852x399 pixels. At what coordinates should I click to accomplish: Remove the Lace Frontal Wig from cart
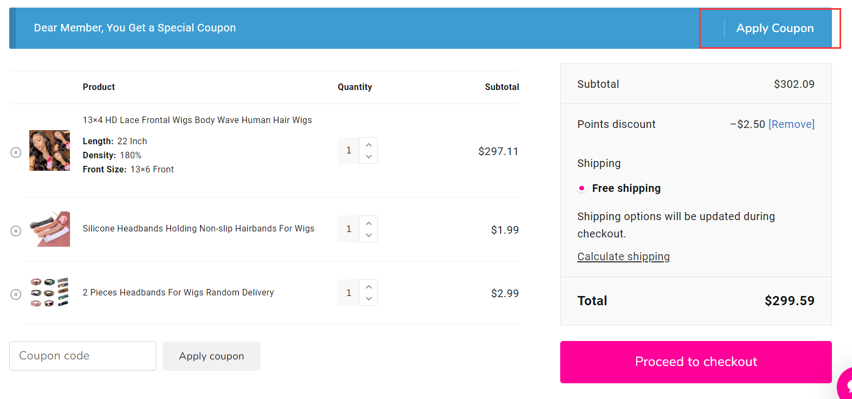pos(16,152)
